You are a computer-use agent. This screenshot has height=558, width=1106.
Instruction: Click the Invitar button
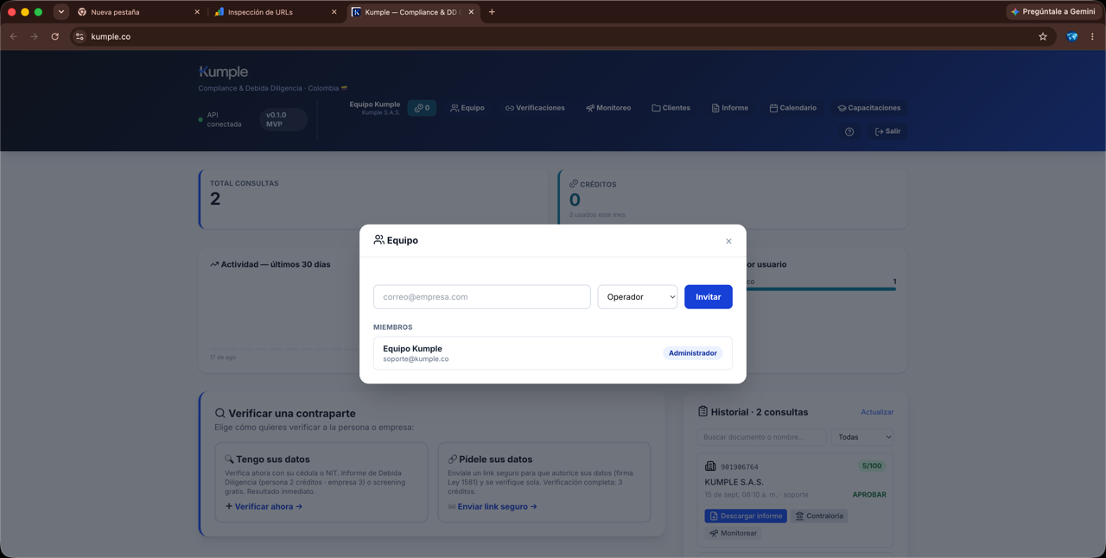click(x=709, y=297)
